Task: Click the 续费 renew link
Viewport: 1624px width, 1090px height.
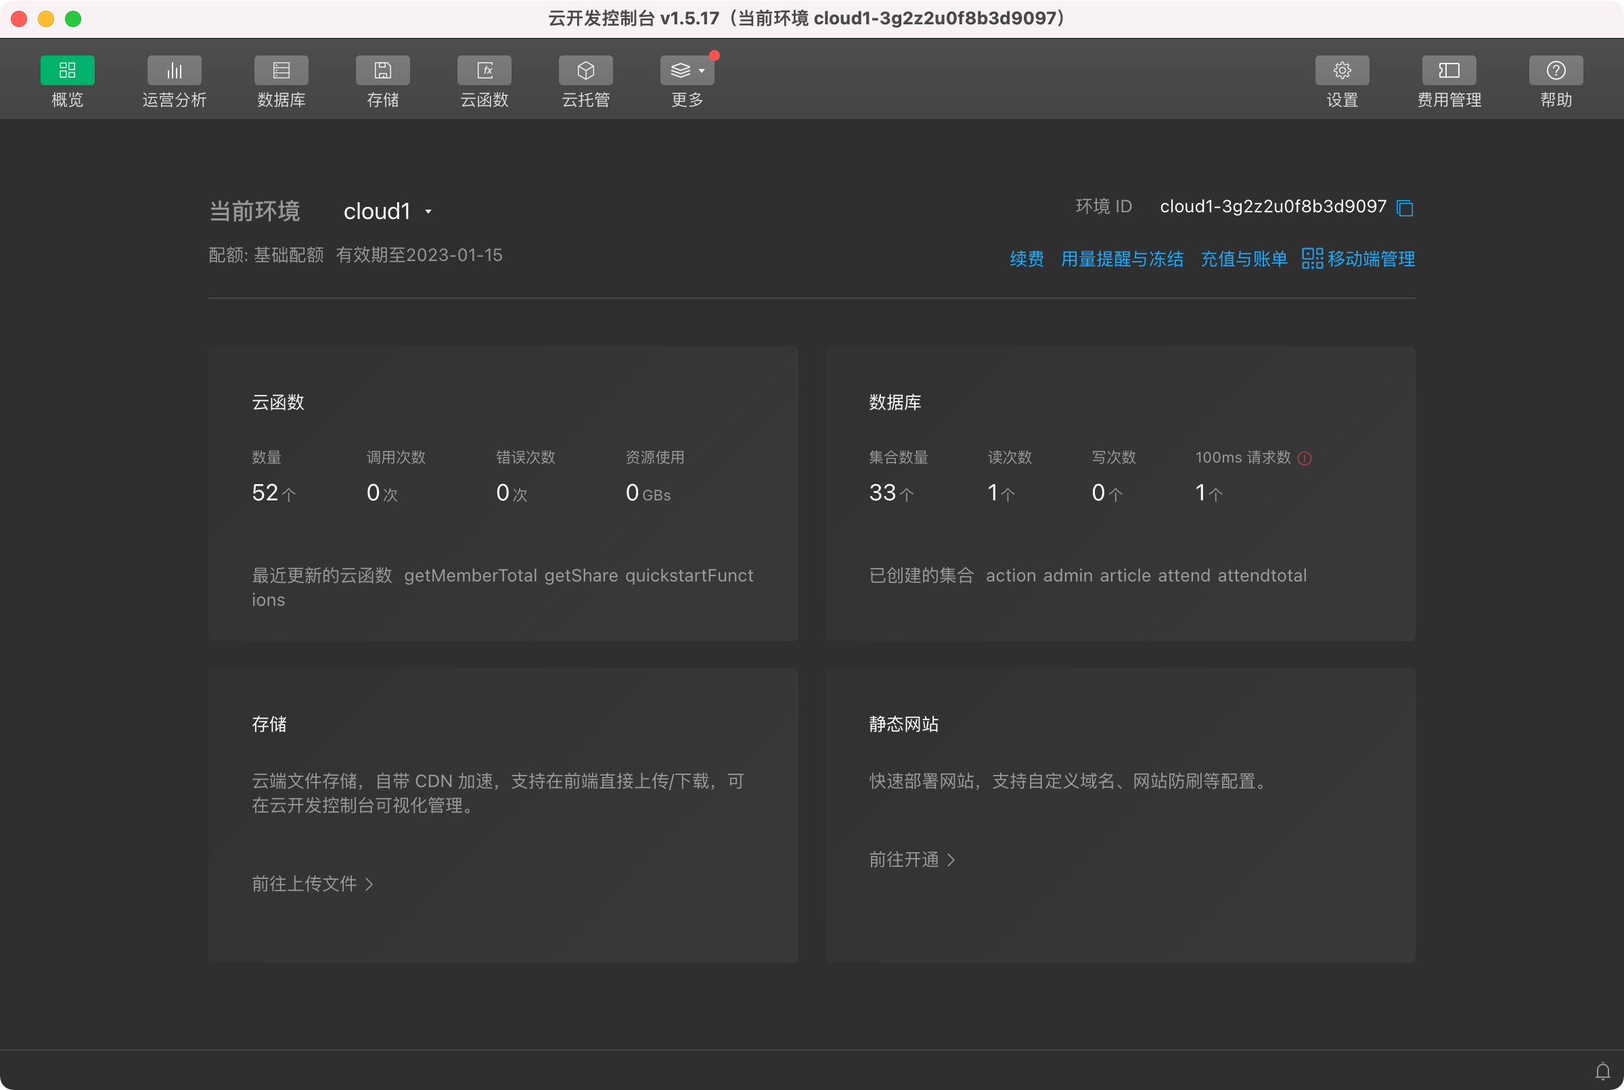Action: [1026, 259]
